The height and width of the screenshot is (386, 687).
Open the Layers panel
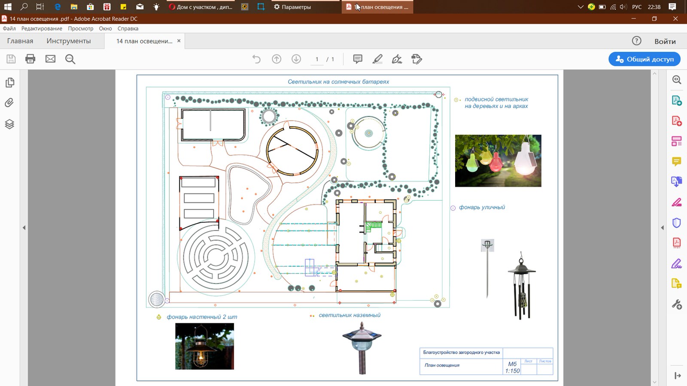[x=9, y=124]
